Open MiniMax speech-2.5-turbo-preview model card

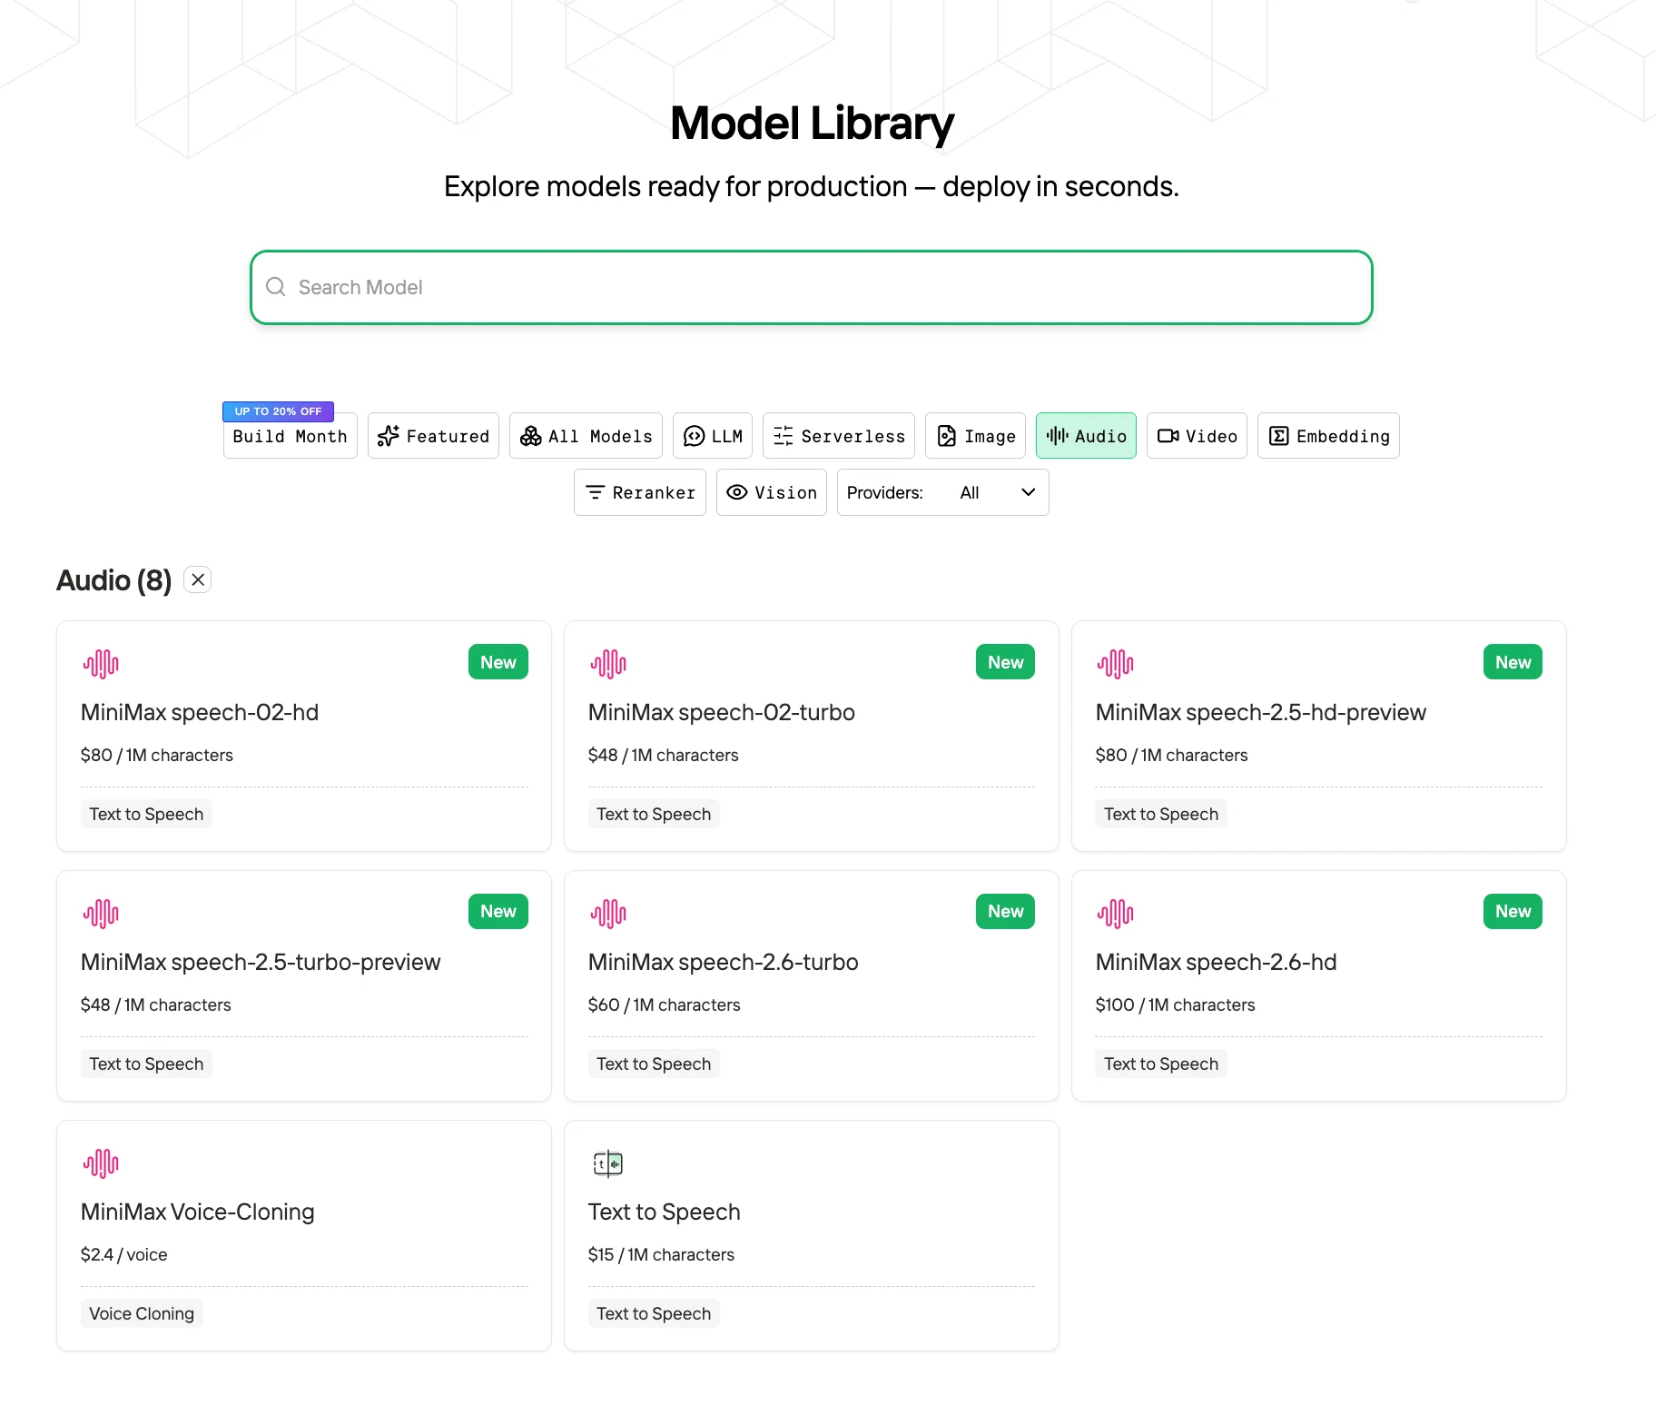click(x=303, y=985)
